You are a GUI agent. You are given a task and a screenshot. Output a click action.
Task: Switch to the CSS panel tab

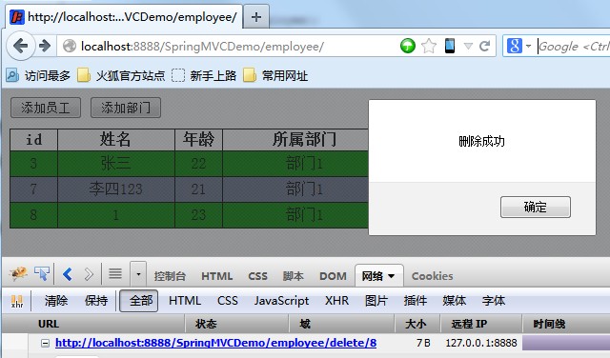pyautogui.click(x=257, y=276)
